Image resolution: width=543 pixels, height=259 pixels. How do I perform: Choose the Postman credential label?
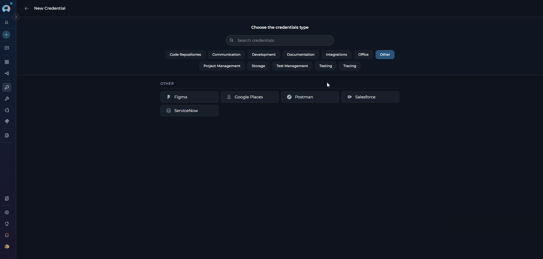pyautogui.click(x=304, y=97)
